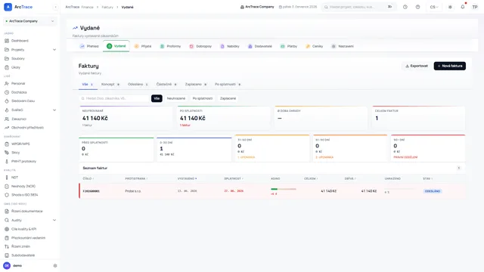Screen dimensions: 484x272
Task: Open Obchodní příležitosti page
Action: point(27,128)
